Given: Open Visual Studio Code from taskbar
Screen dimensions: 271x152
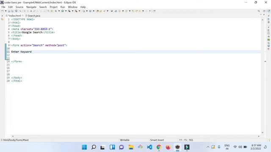Looking at the screenshot, I should click(x=149, y=147).
